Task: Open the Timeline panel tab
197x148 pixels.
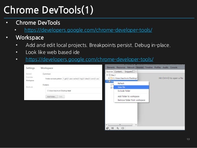Action: point(149,67)
